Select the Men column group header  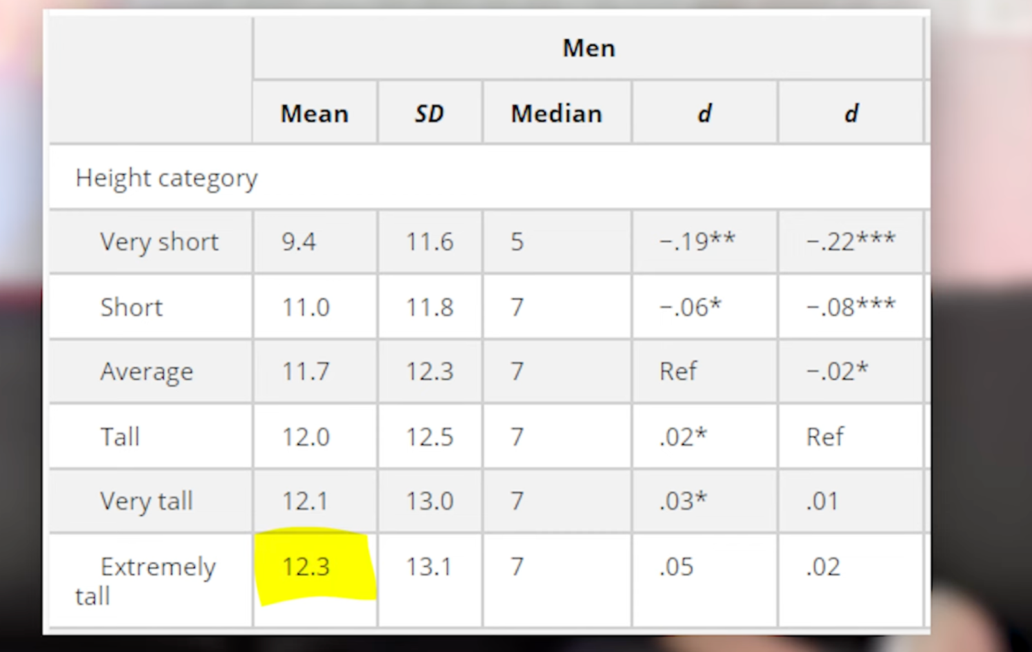point(589,48)
